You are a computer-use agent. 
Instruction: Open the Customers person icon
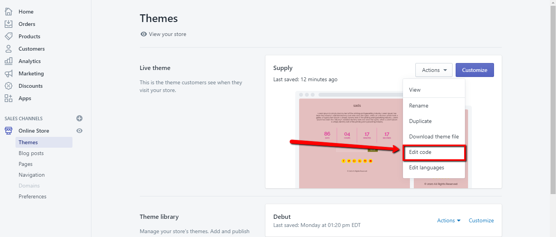click(x=9, y=49)
